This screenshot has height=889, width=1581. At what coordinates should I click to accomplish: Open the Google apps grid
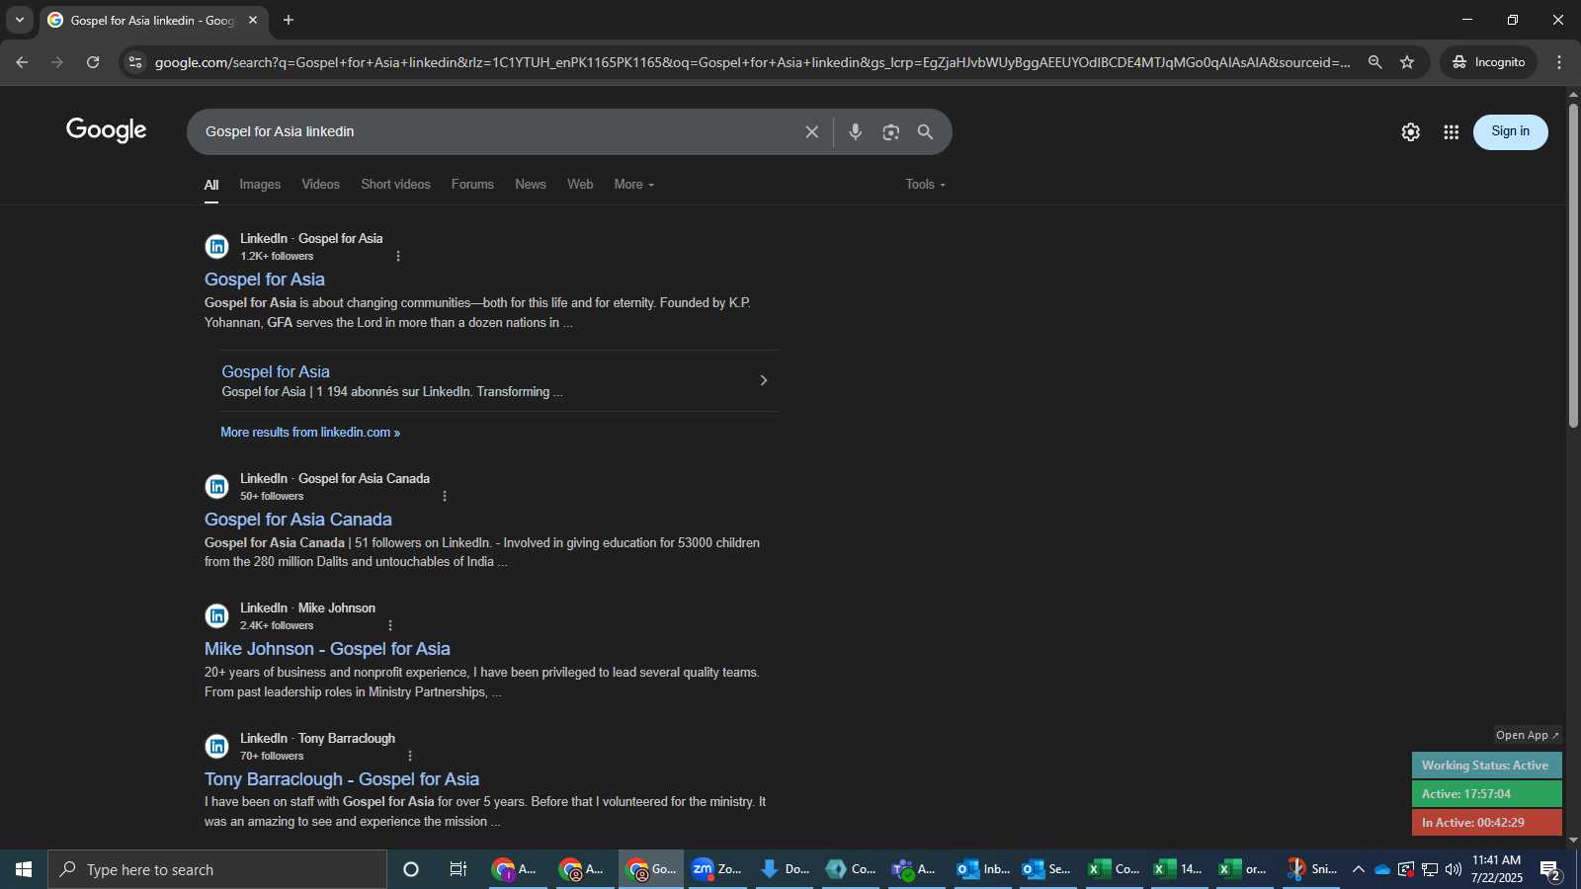[x=1451, y=131]
